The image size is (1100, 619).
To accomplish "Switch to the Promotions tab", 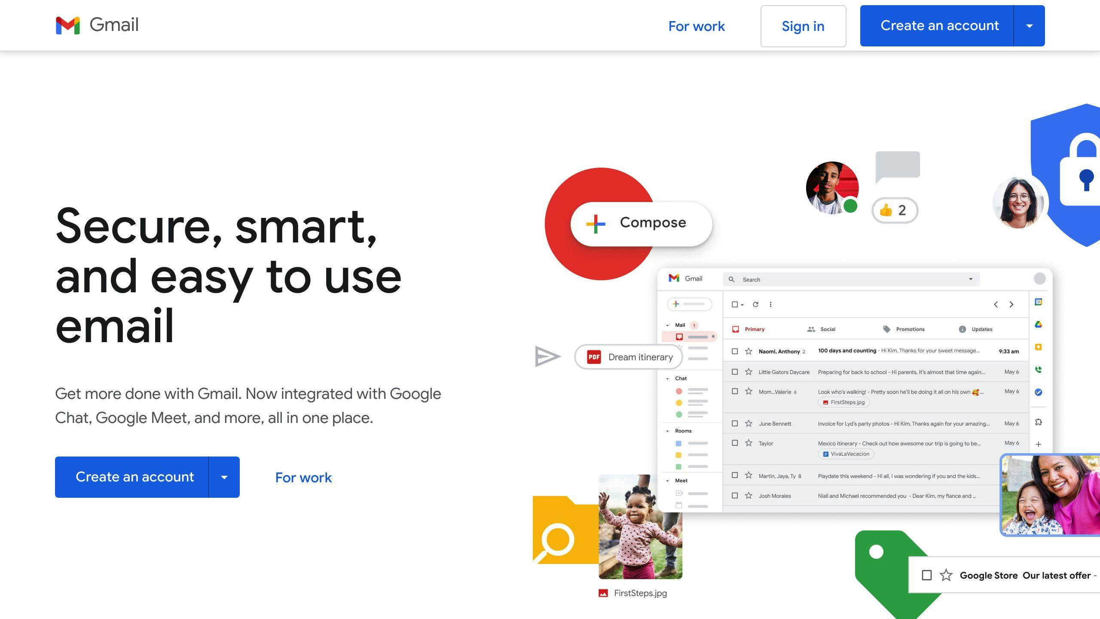I will pos(904,329).
